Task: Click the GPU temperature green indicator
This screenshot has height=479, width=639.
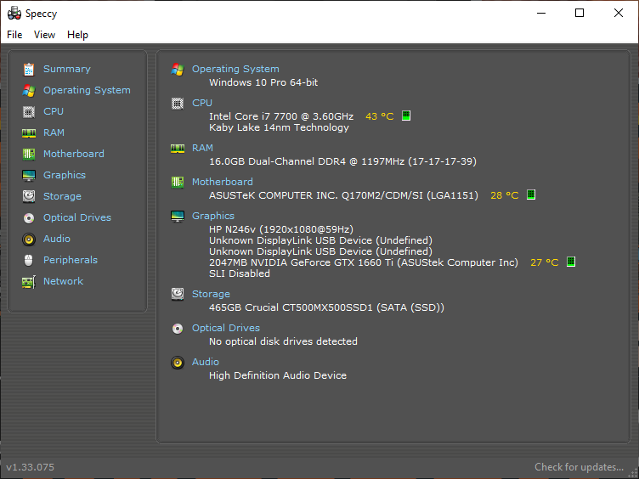Action: pyautogui.click(x=571, y=262)
